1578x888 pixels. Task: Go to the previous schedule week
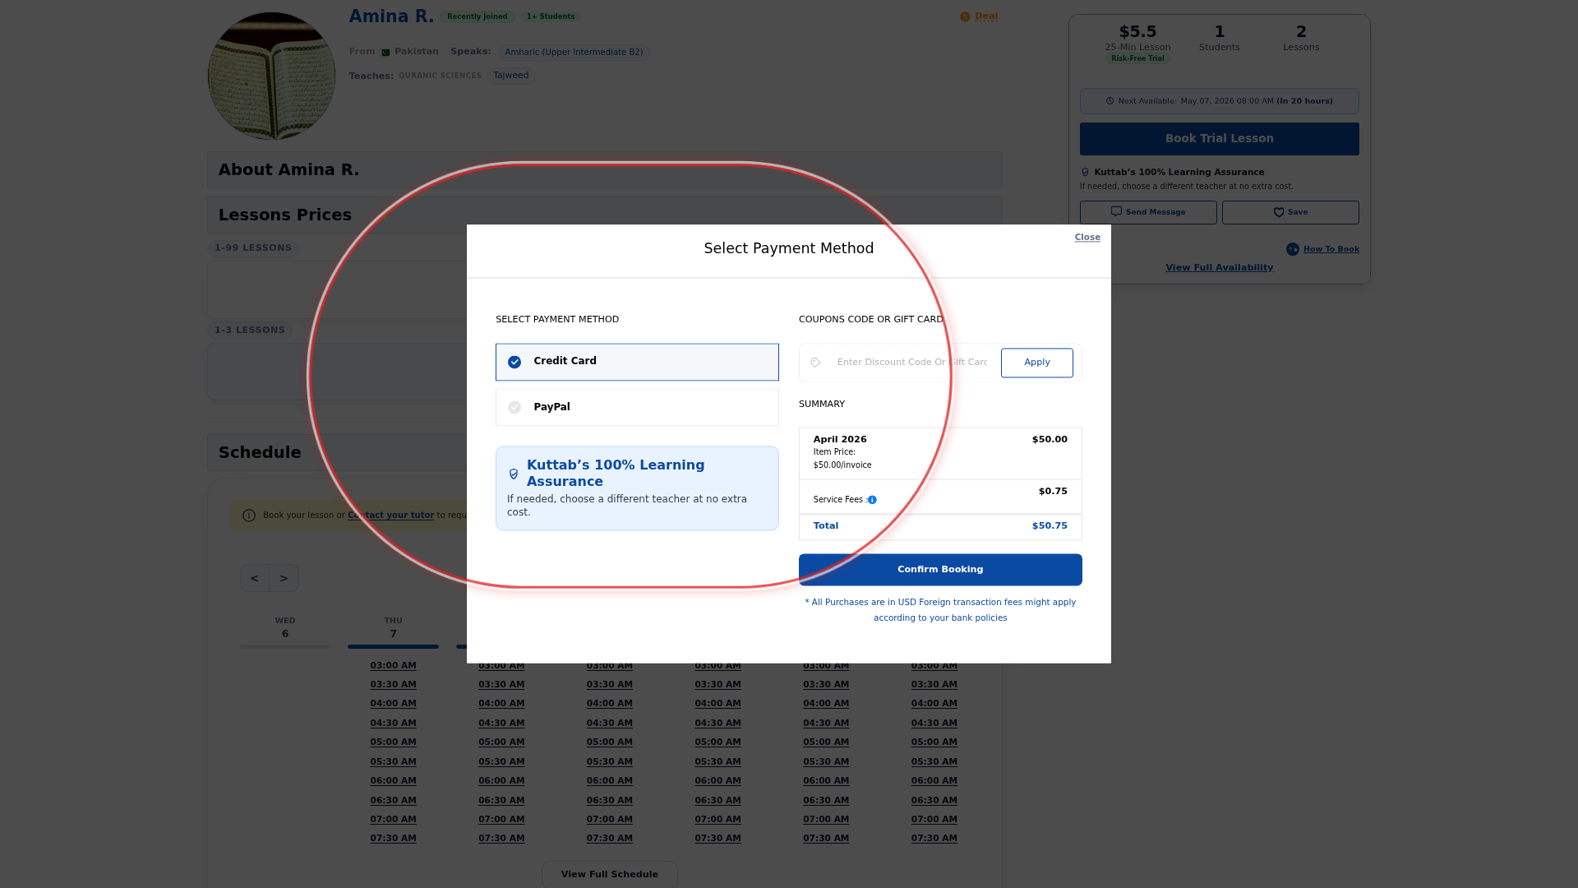[255, 578]
